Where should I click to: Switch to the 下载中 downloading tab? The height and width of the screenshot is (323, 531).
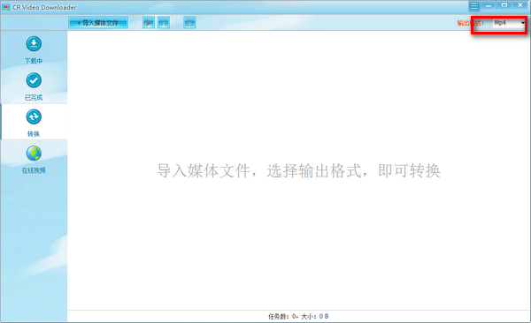pyautogui.click(x=34, y=50)
